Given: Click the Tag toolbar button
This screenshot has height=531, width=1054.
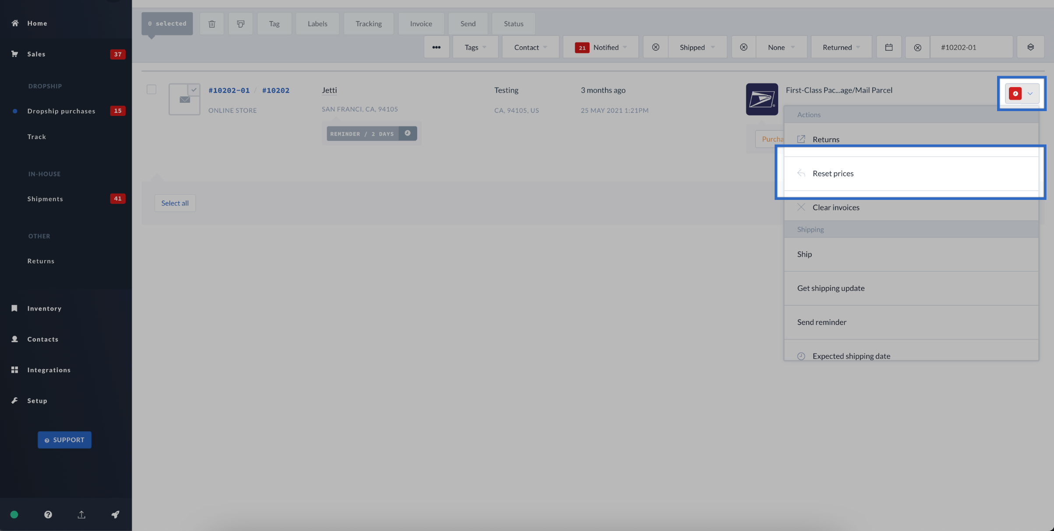Looking at the screenshot, I should (274, 24).
